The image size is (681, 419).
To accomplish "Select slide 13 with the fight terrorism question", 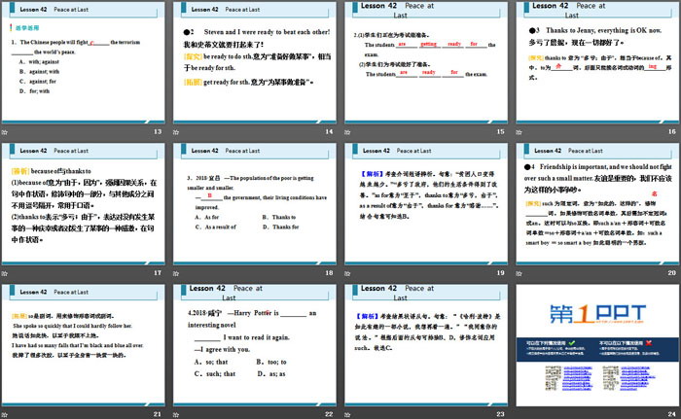I will (x=88, y=61).
